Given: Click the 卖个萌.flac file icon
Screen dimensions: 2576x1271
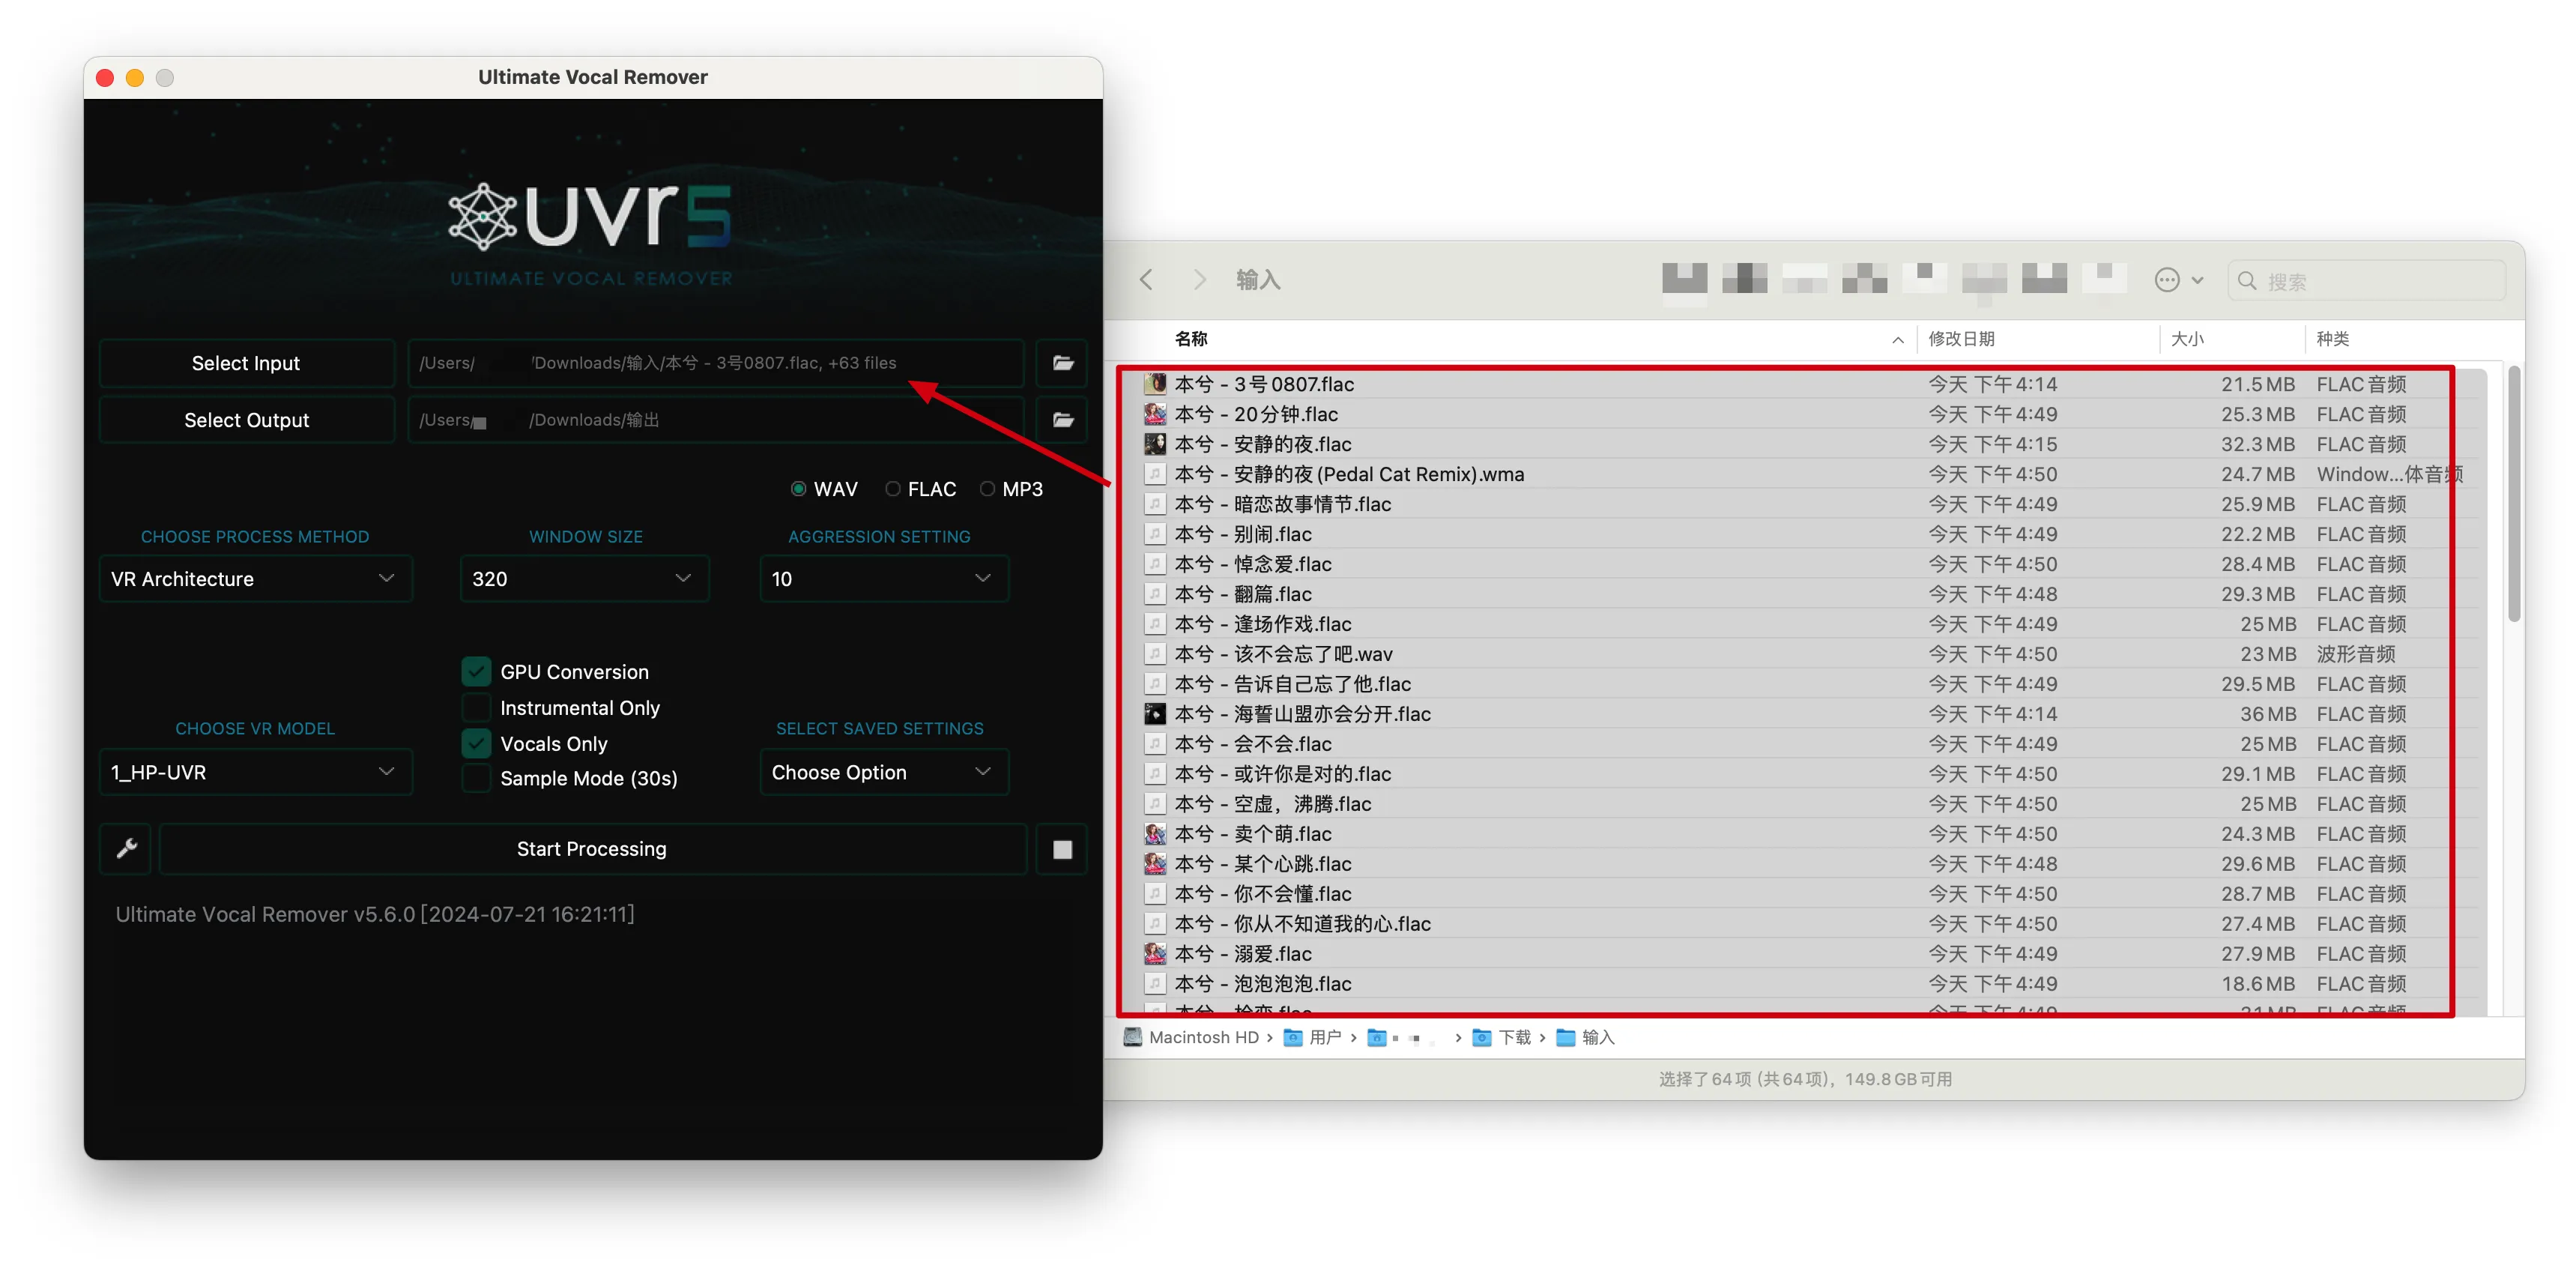Looking at the screenshot, I should pyautogui.click(x=1155, y=834).
